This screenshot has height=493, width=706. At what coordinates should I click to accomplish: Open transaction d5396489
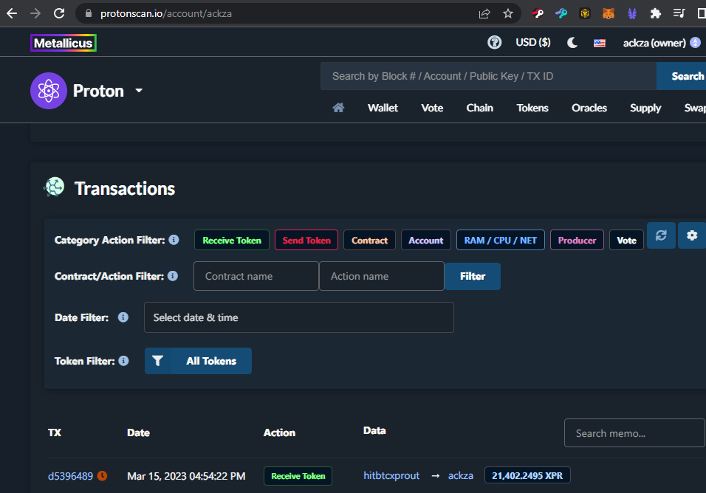71,476
